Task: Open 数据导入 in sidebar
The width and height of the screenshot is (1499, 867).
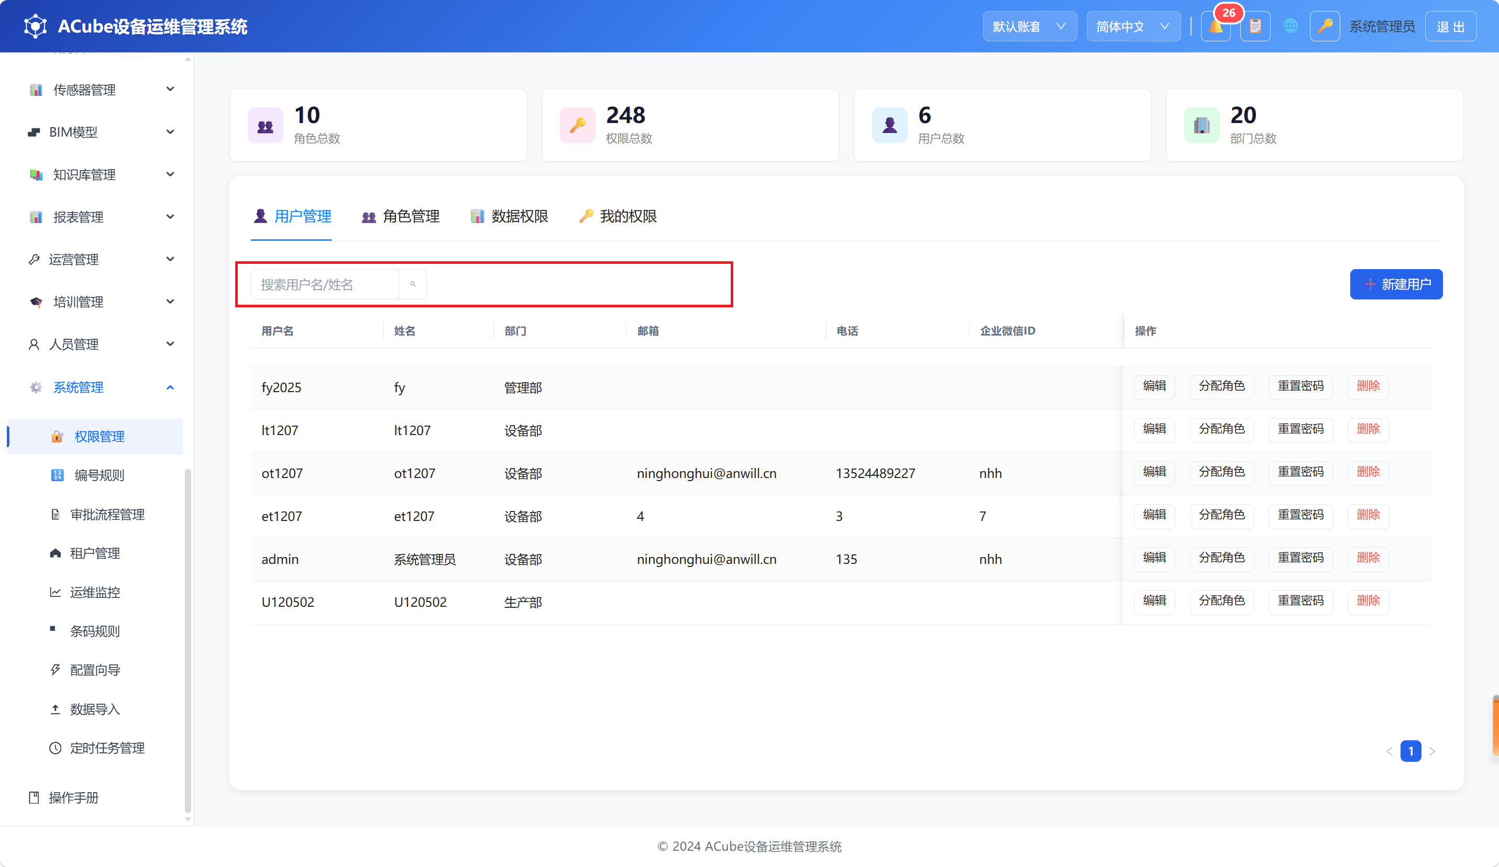Action: [x=95, y=709]
